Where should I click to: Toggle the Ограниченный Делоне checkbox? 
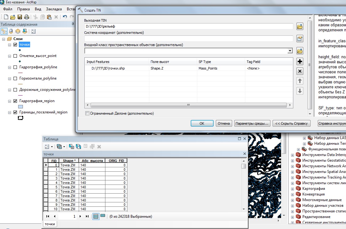tap(87, 113)
